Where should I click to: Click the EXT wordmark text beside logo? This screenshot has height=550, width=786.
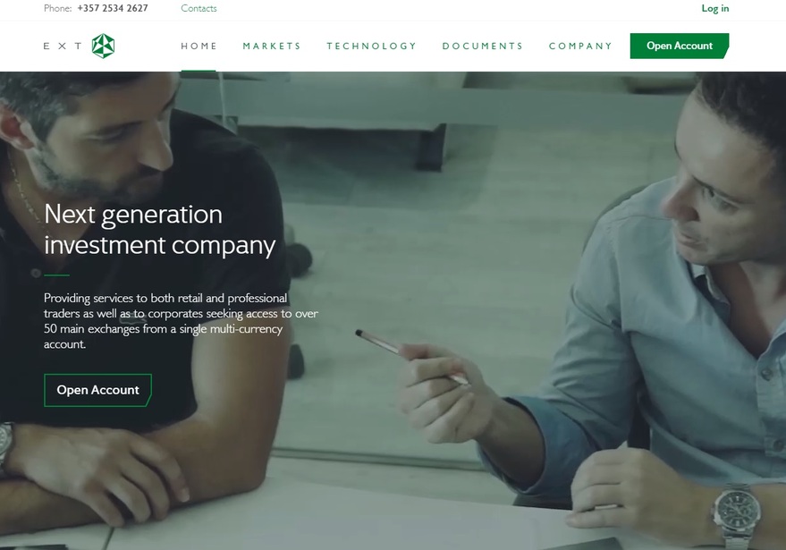pos(63,47)
